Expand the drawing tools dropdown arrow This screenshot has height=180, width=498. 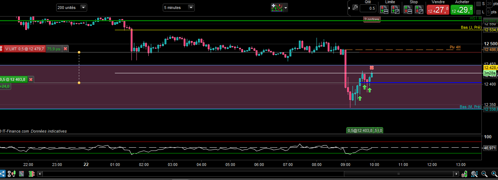click(286, 8)
